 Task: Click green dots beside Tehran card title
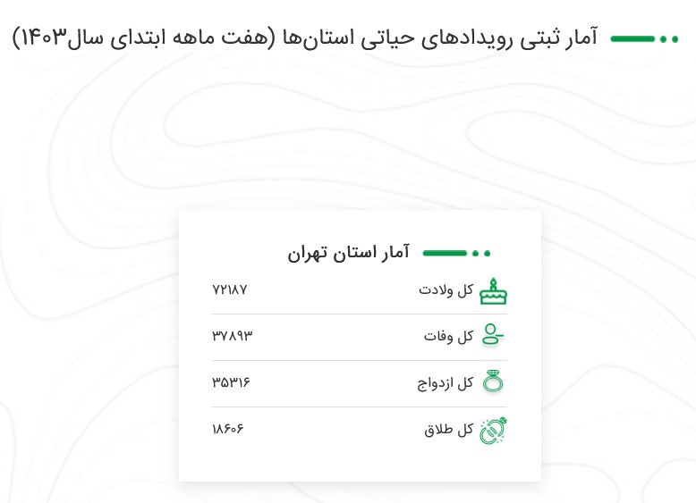click(481, 254)
